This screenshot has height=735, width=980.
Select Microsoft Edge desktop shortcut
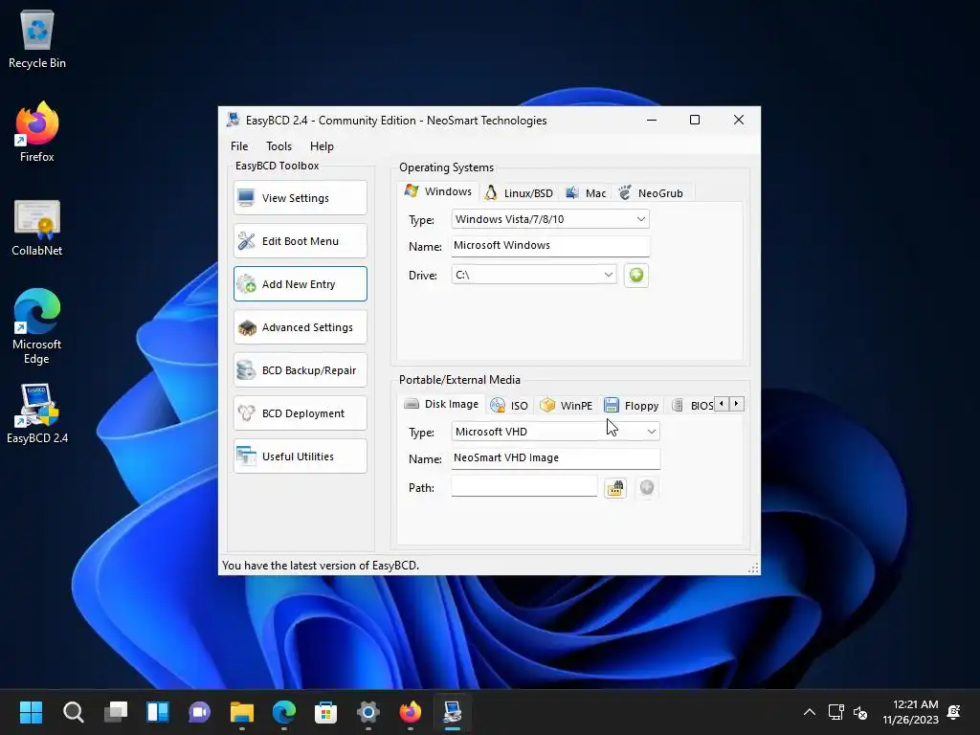coord(37,326)
